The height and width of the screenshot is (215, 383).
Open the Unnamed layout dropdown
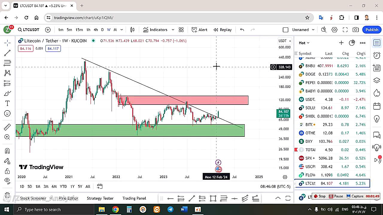[x=304, y=30]
